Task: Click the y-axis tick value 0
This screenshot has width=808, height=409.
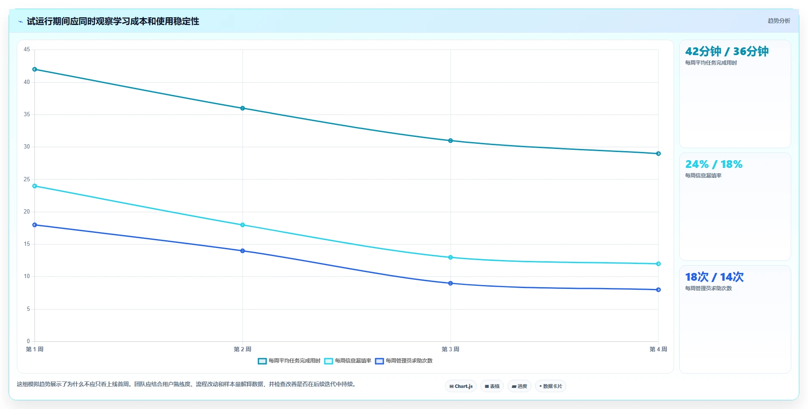Action: tap(28, 341)
